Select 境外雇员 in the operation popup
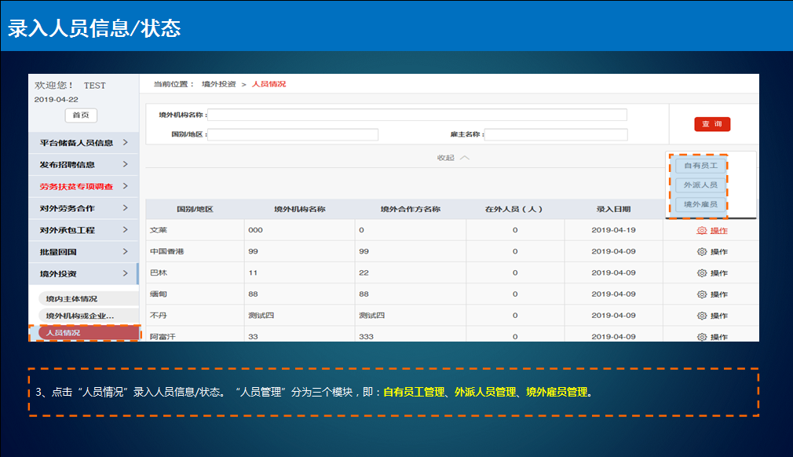Image resolution: width=793 pixels, height=457 pixels. [x=700, y=204]
